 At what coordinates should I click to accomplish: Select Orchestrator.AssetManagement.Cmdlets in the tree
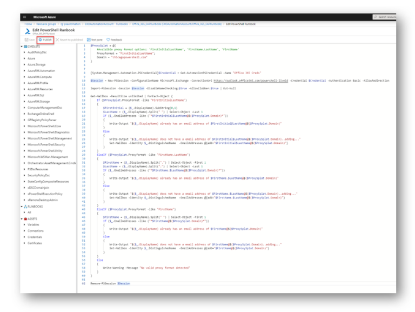point(52,163)
